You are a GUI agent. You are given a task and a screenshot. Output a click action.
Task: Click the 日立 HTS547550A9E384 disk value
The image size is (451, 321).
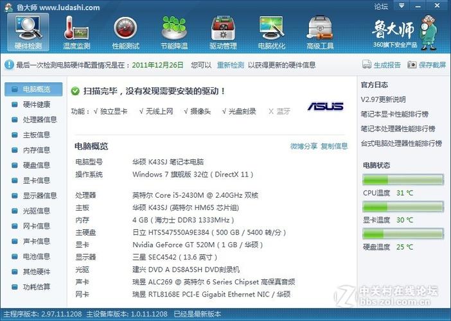click(x=209, y=232)
